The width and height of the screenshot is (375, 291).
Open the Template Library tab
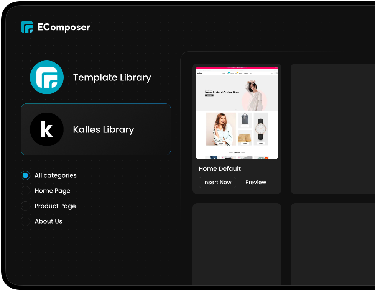pos(95,77)
